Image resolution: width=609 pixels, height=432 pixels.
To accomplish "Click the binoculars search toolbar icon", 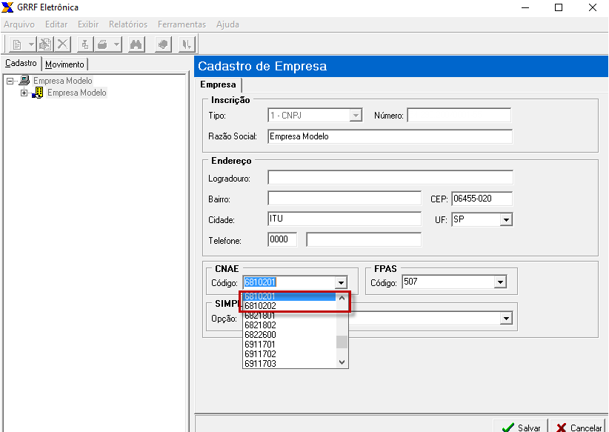I will tap(136, 44).
